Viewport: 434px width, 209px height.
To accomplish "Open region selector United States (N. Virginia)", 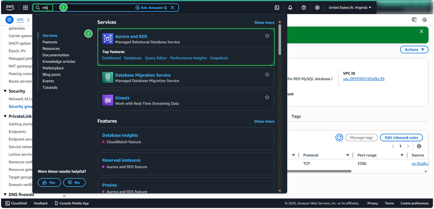I will coord(350,8).
